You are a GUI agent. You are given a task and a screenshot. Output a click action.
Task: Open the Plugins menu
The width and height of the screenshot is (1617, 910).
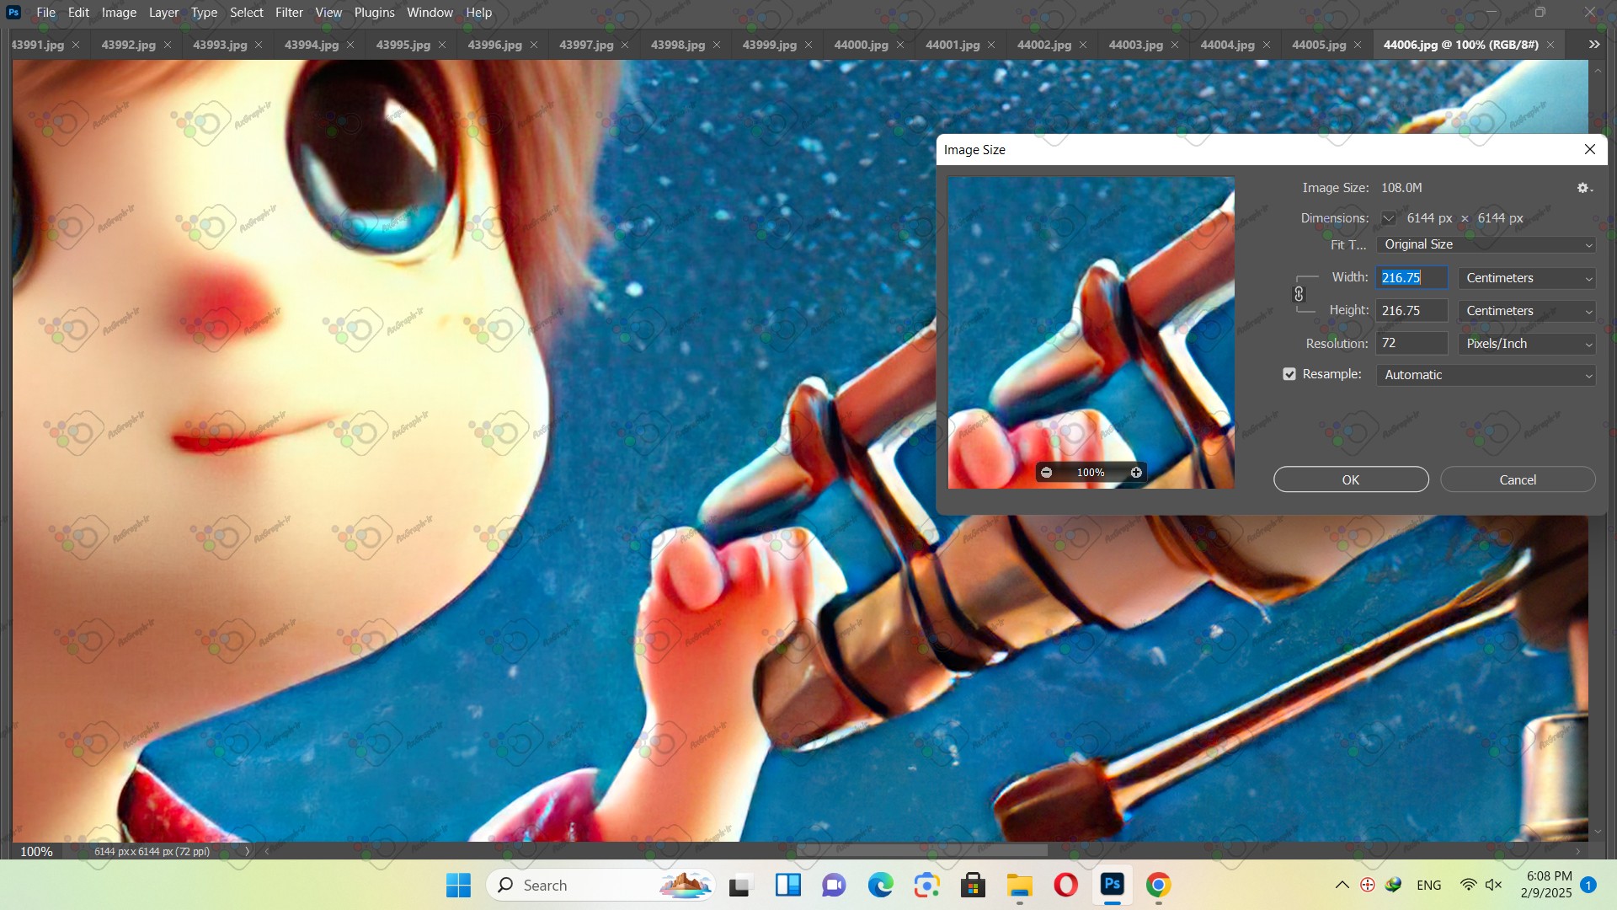[374, 13]
